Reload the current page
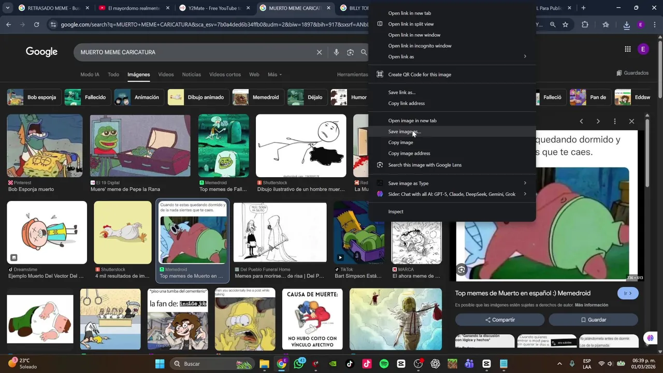663x373 pixels. 36,24
